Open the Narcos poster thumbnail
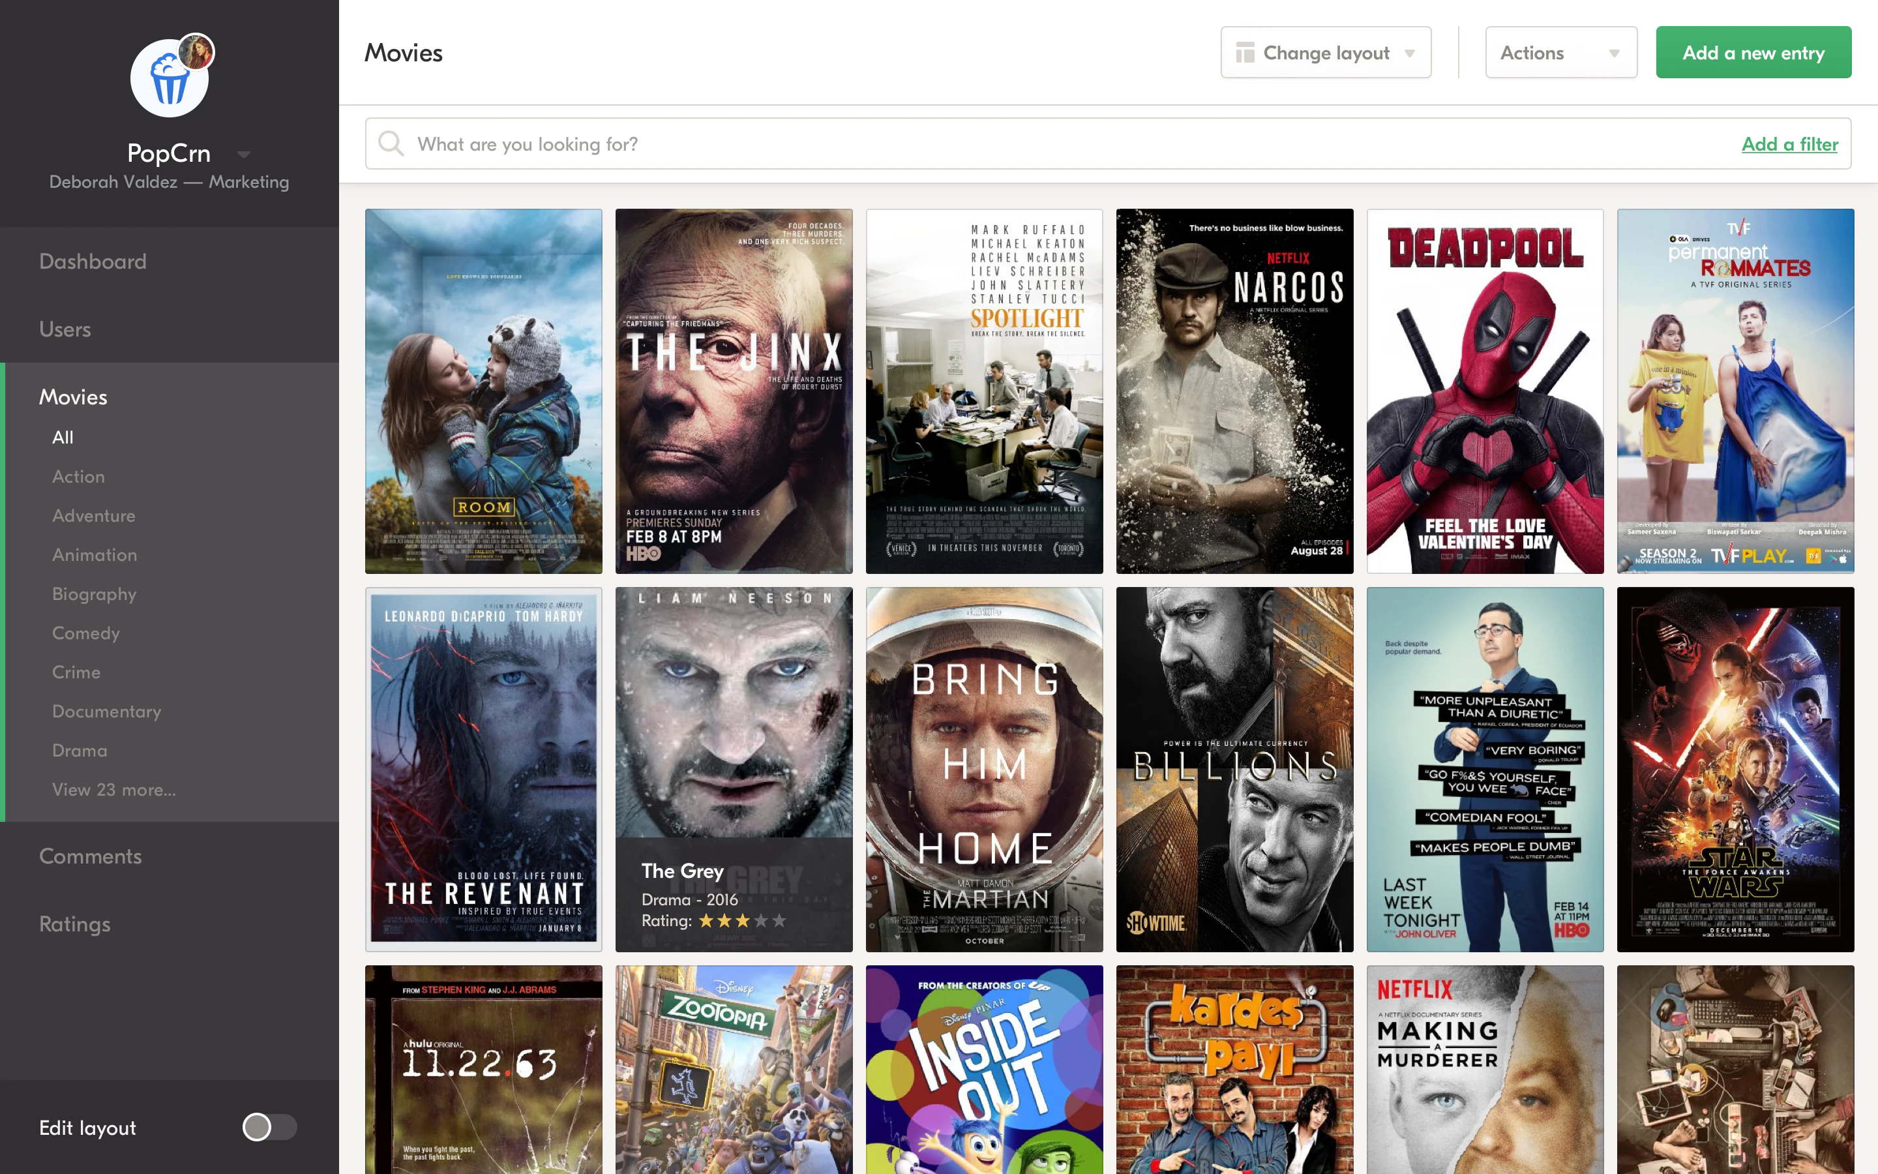 pyautogui.click(x=1234, y=391)
